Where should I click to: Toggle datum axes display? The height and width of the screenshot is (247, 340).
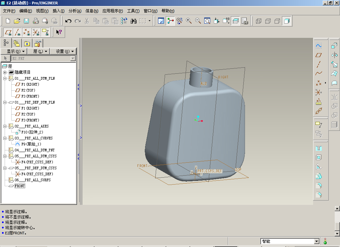tap(17, 32)
